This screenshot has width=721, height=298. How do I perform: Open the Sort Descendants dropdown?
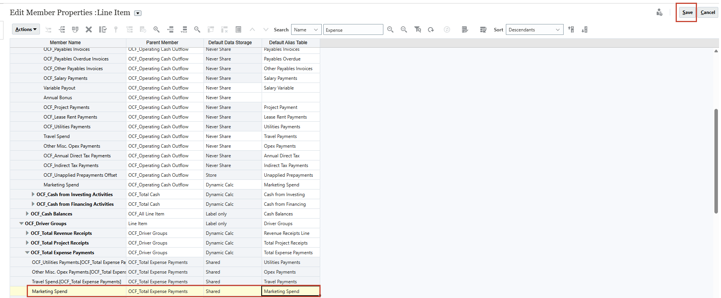tap(535, 30)
